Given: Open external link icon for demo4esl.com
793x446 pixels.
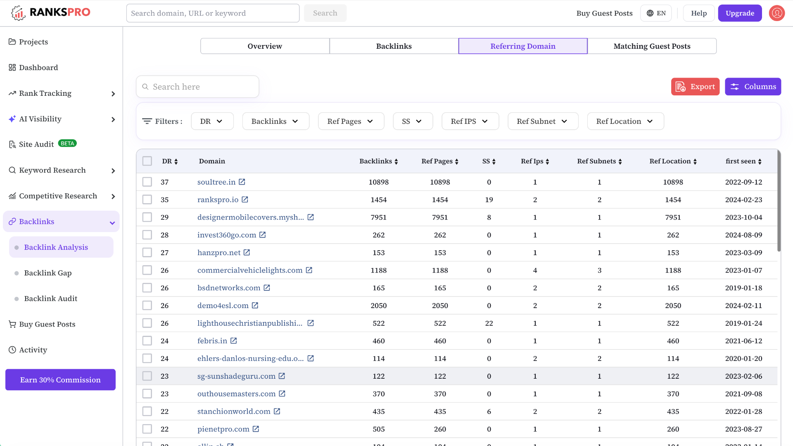Looking at the screenshot, I should point(255,305).
